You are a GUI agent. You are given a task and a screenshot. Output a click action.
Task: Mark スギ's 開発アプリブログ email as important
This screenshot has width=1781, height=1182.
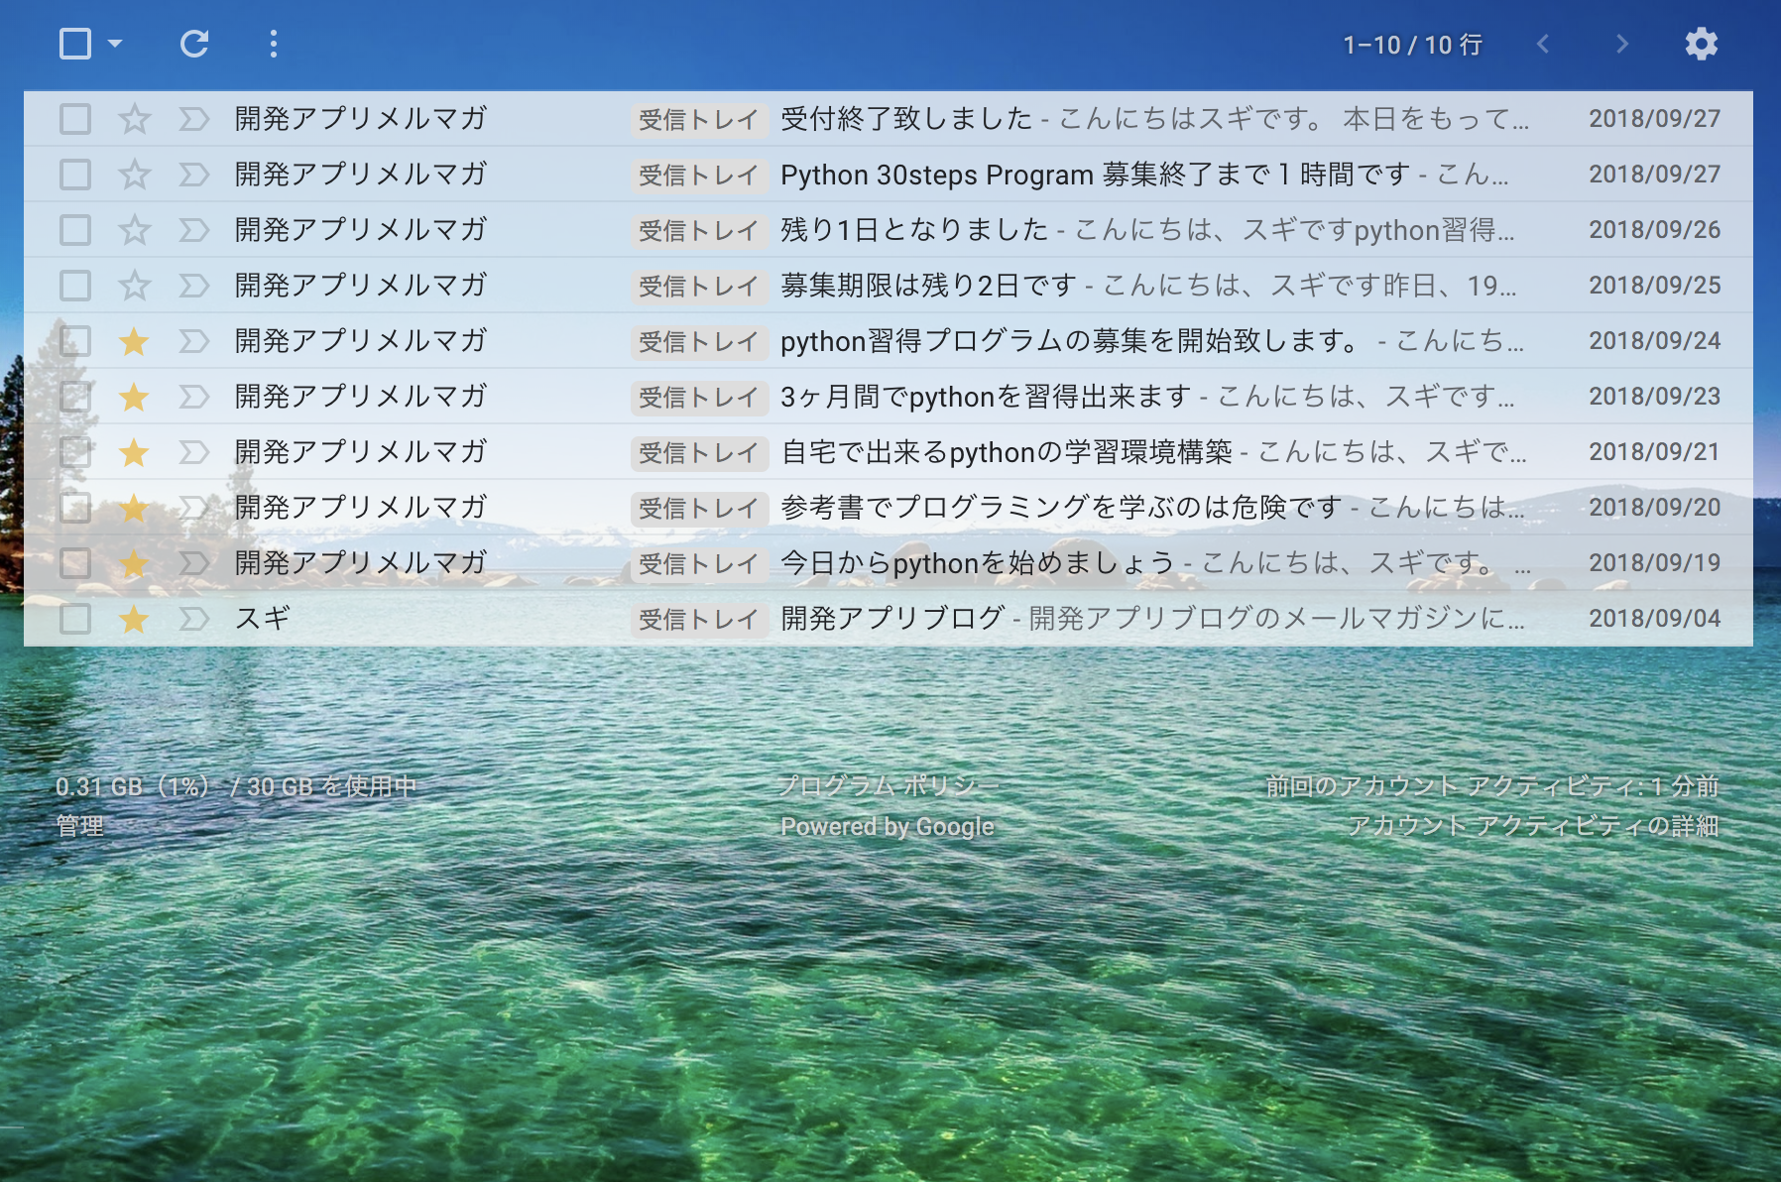pos(194,619)
